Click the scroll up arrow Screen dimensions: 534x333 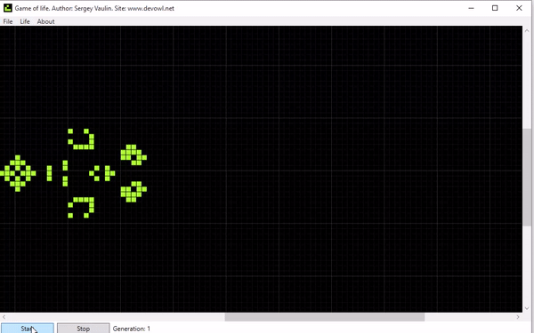tap(527, 30)
